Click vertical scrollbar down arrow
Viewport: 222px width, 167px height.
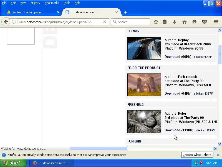220,144
